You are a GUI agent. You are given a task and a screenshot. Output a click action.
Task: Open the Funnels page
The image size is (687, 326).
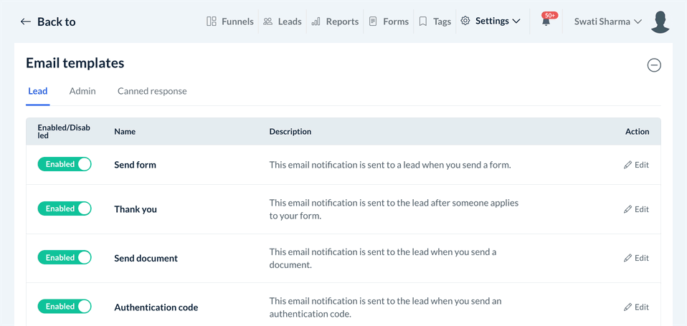click(x=230, y=21)
